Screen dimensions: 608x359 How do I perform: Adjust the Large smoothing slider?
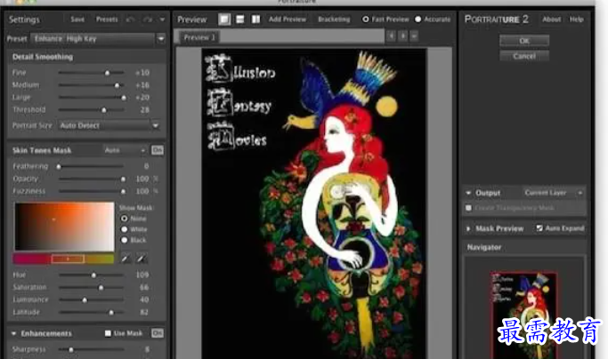coord(124,98)
